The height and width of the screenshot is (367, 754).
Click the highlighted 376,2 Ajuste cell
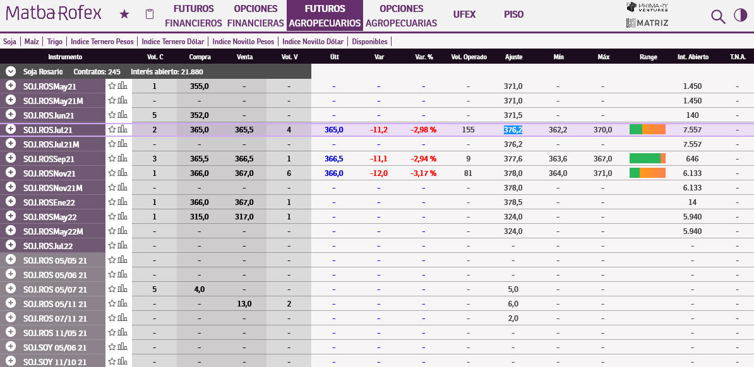click(513, 129)
